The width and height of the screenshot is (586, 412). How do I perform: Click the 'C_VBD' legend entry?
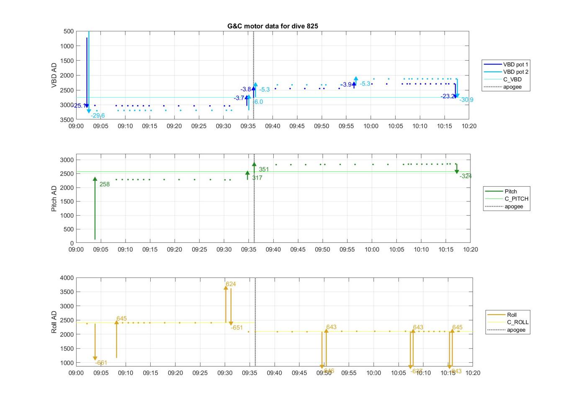point(503,79)
